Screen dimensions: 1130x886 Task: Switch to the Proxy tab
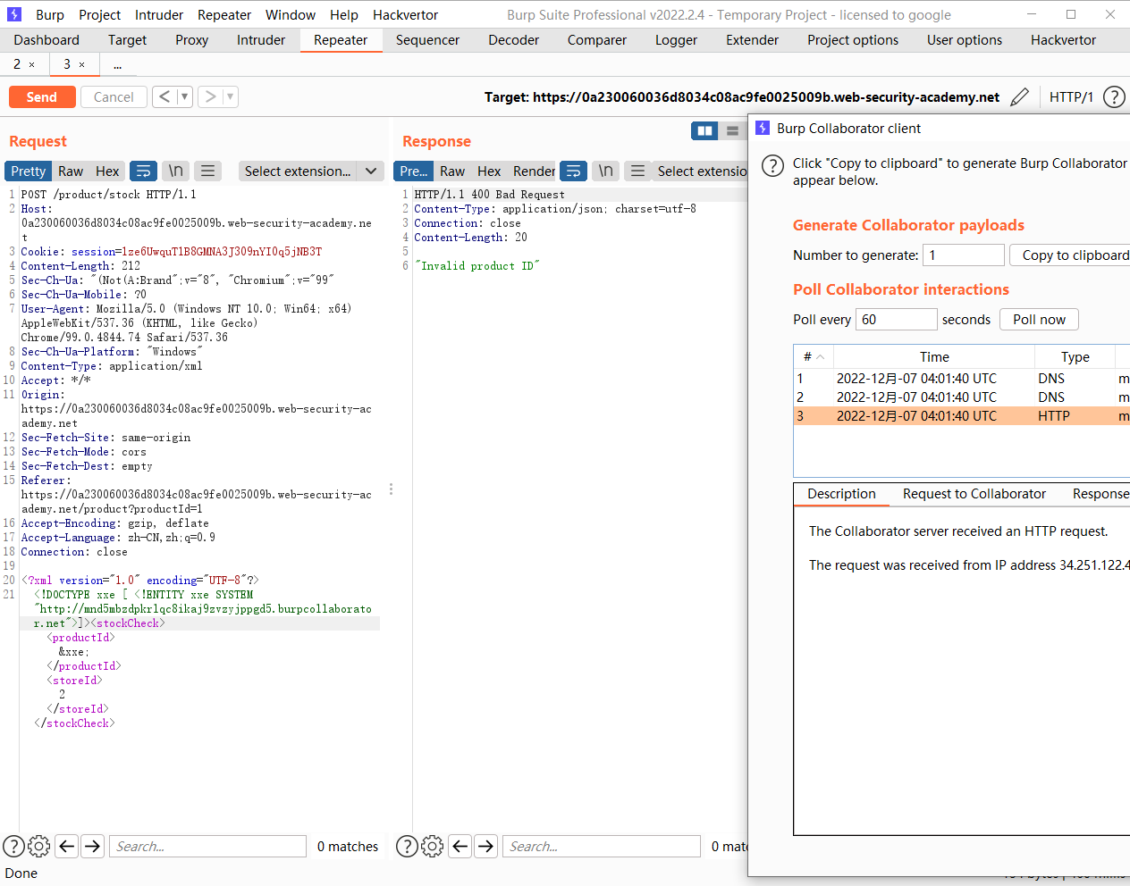pos(191,40)
